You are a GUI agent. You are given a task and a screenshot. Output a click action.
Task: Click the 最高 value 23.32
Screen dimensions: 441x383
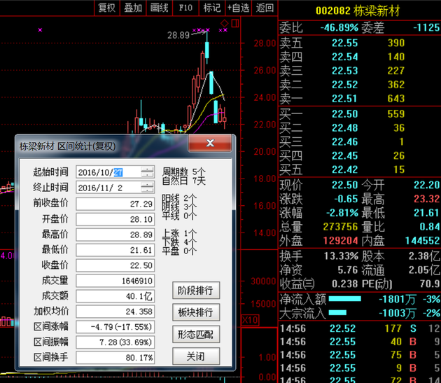pyautogui.click(x=426, y=199)
